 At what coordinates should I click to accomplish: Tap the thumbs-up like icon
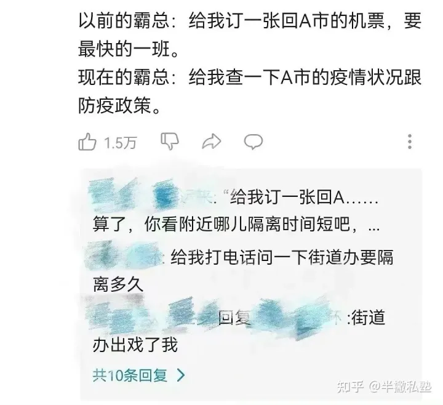87,142
